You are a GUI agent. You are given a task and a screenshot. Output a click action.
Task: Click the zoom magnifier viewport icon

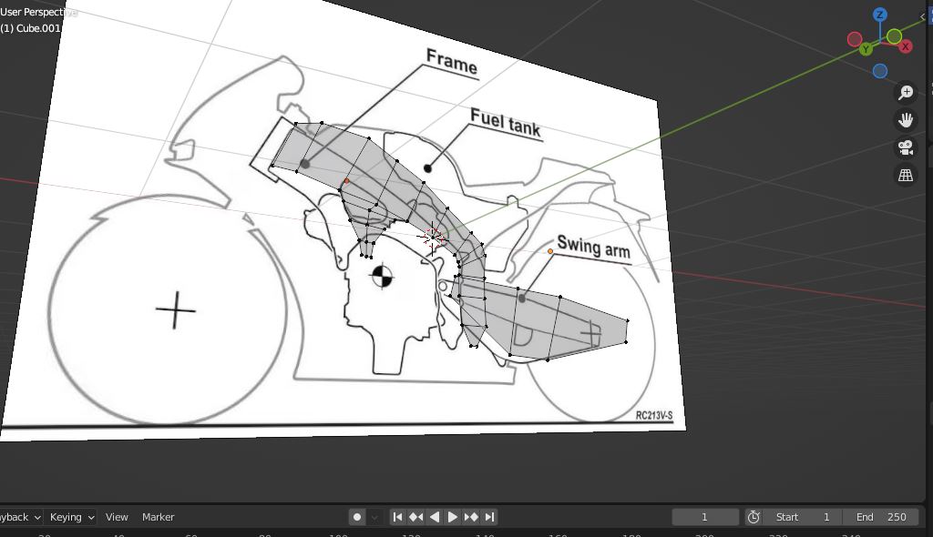point(906,92)
